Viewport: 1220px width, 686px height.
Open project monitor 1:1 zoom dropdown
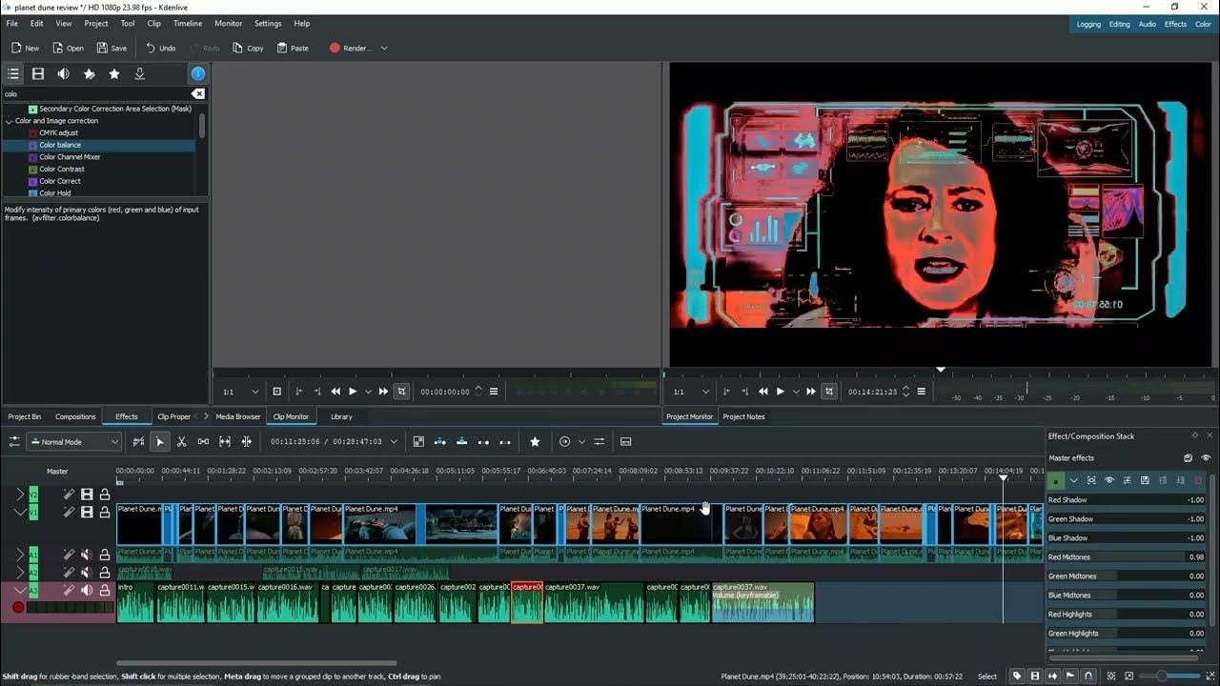[x=692, y=392]
